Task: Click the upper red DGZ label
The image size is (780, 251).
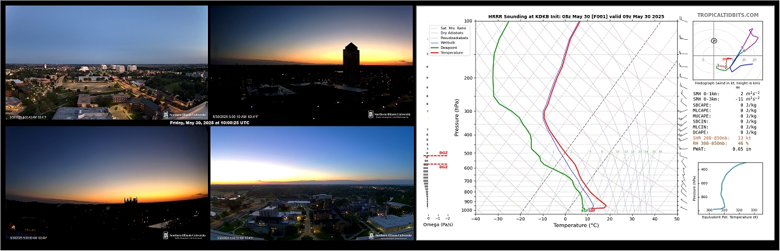Action: coord(443,153)
